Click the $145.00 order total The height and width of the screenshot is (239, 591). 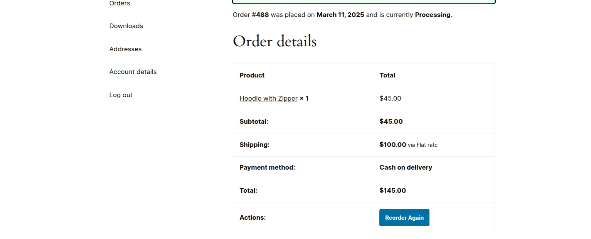(x=392, y=190)
